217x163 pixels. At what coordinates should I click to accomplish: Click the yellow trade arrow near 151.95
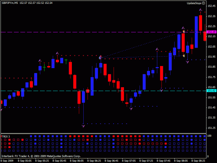pyautogui.click(x=184, y=56)
